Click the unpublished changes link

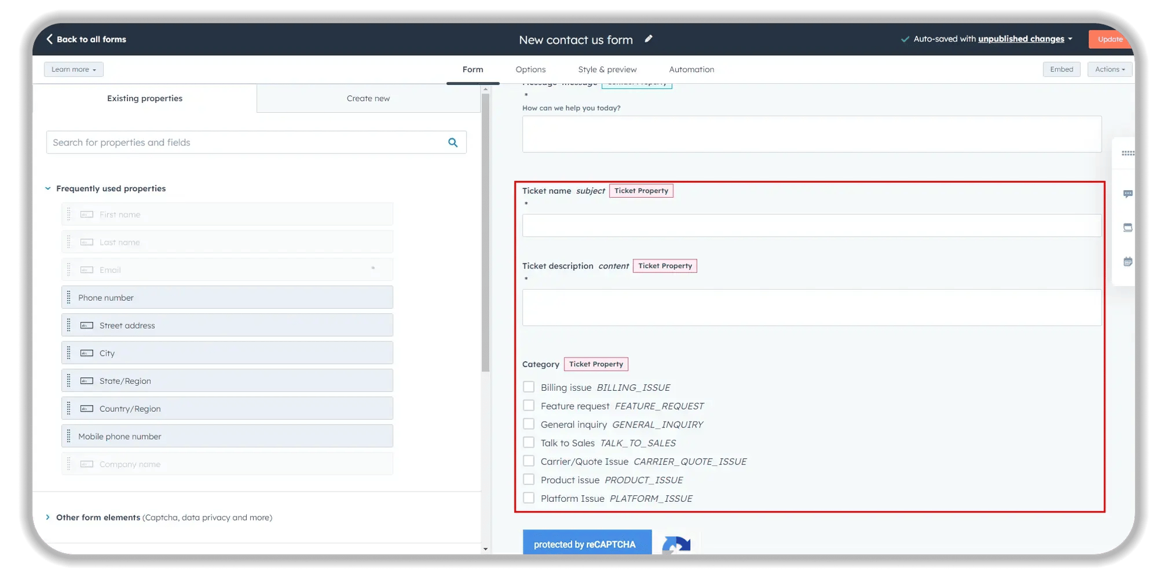click(1021, 39)
